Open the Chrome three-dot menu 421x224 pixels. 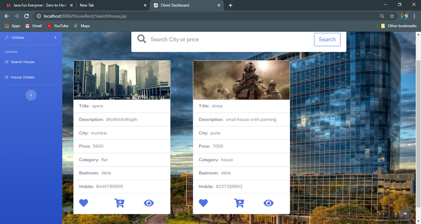(x=414, y=16)
